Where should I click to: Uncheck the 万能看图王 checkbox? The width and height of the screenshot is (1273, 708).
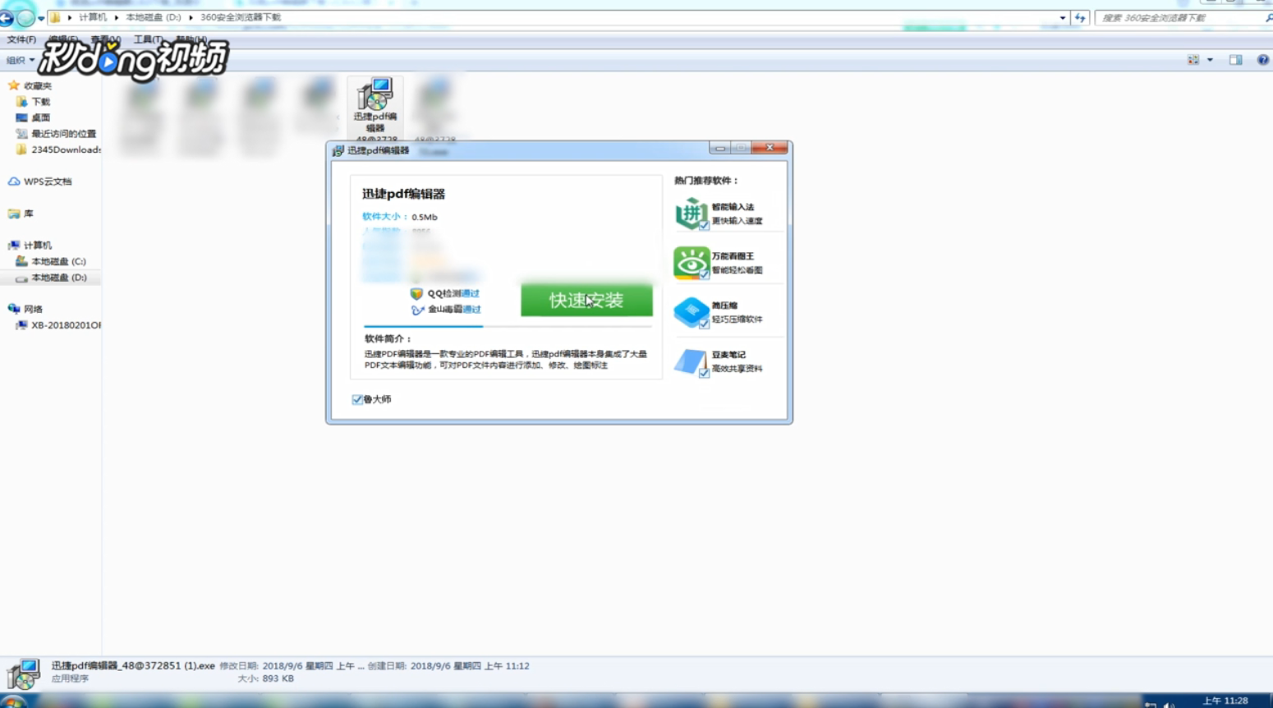tap(704, 274)
